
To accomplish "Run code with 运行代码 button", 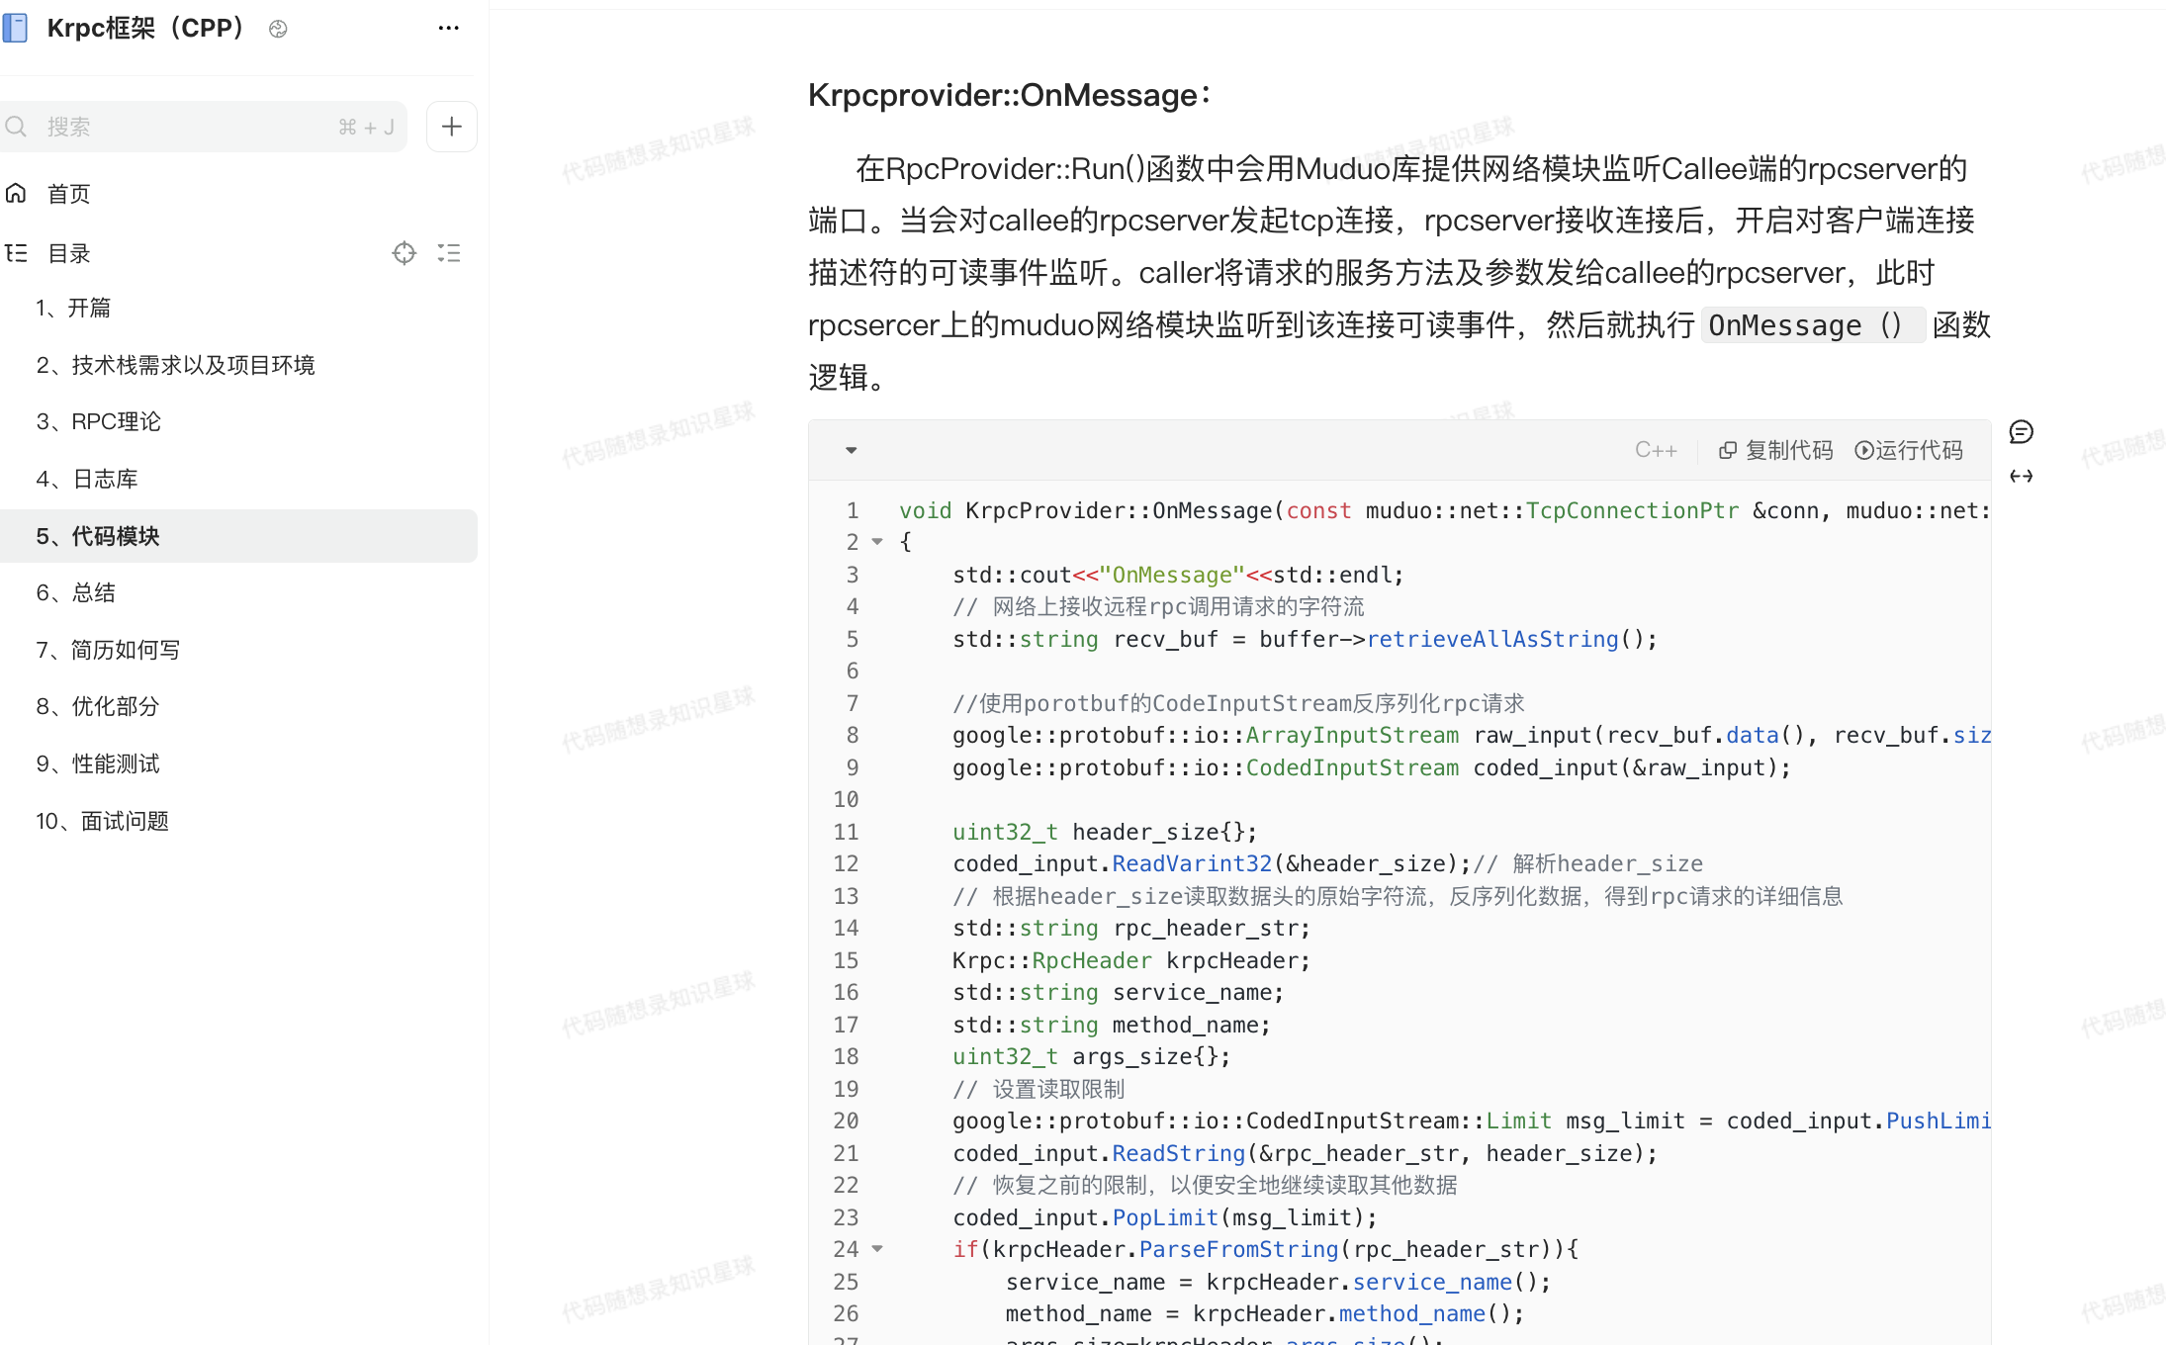I will tap(1908, 450).
